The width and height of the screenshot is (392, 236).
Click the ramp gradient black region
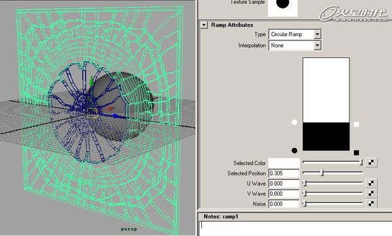[326, 136]
